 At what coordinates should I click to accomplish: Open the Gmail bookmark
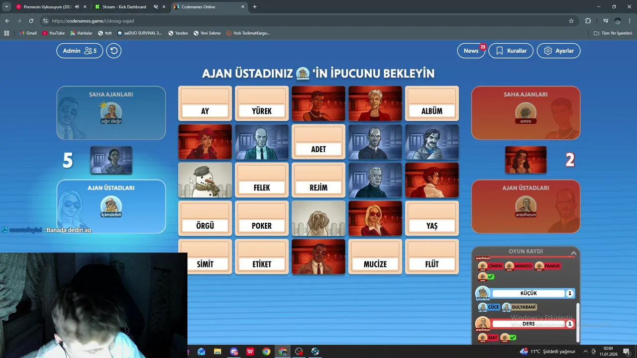point(28,33)
